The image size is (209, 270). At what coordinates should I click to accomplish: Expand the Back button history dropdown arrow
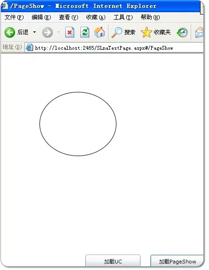point(34,32)
